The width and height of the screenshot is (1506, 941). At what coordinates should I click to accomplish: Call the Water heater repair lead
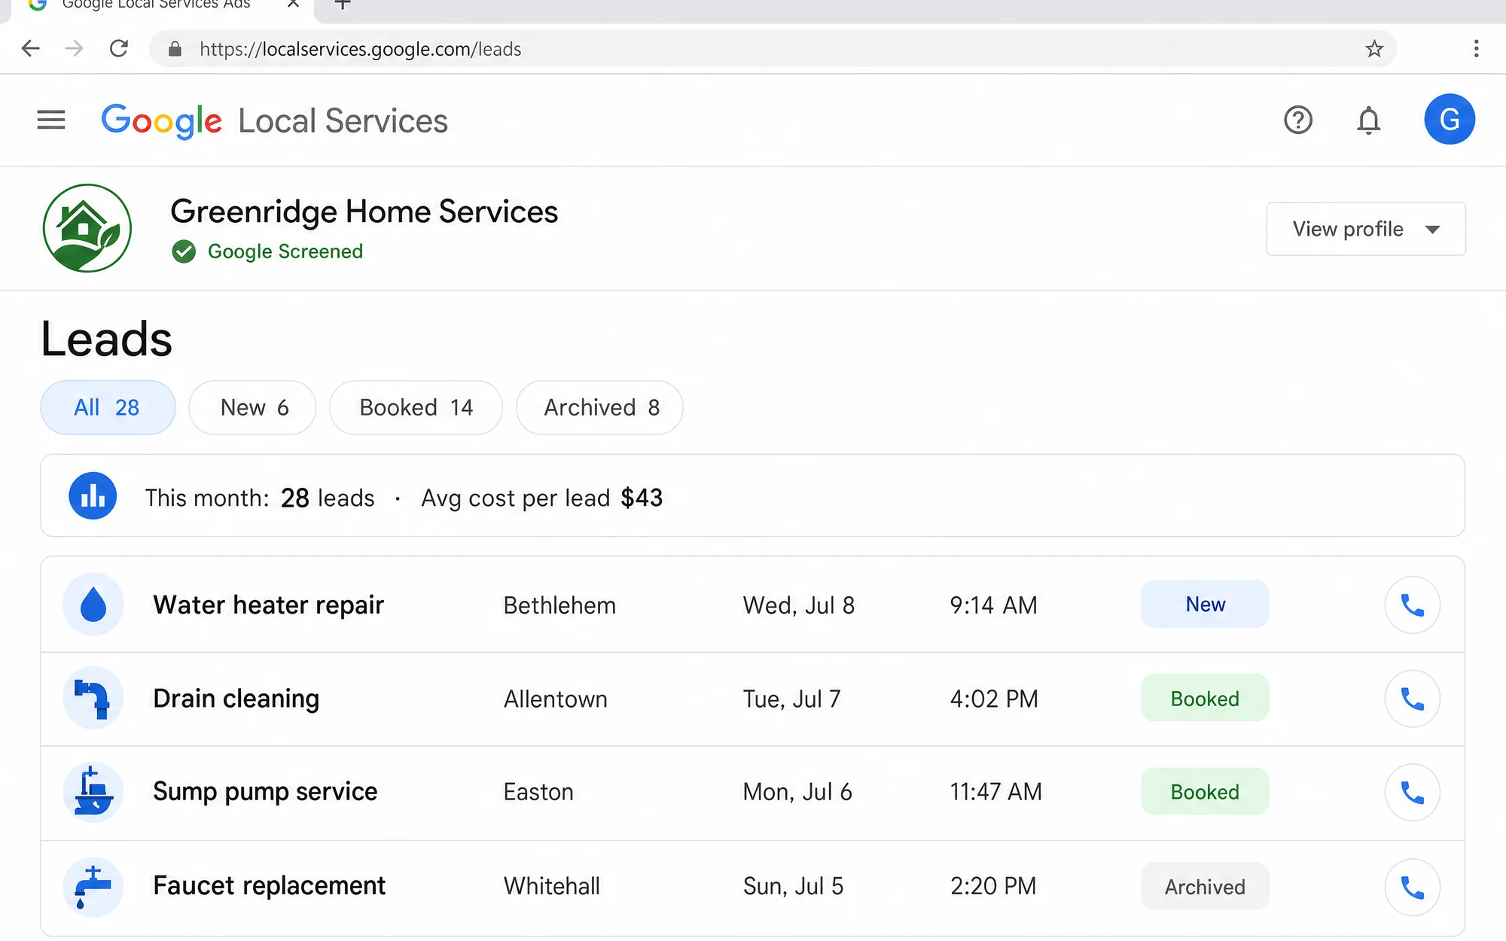point(1413,604)
